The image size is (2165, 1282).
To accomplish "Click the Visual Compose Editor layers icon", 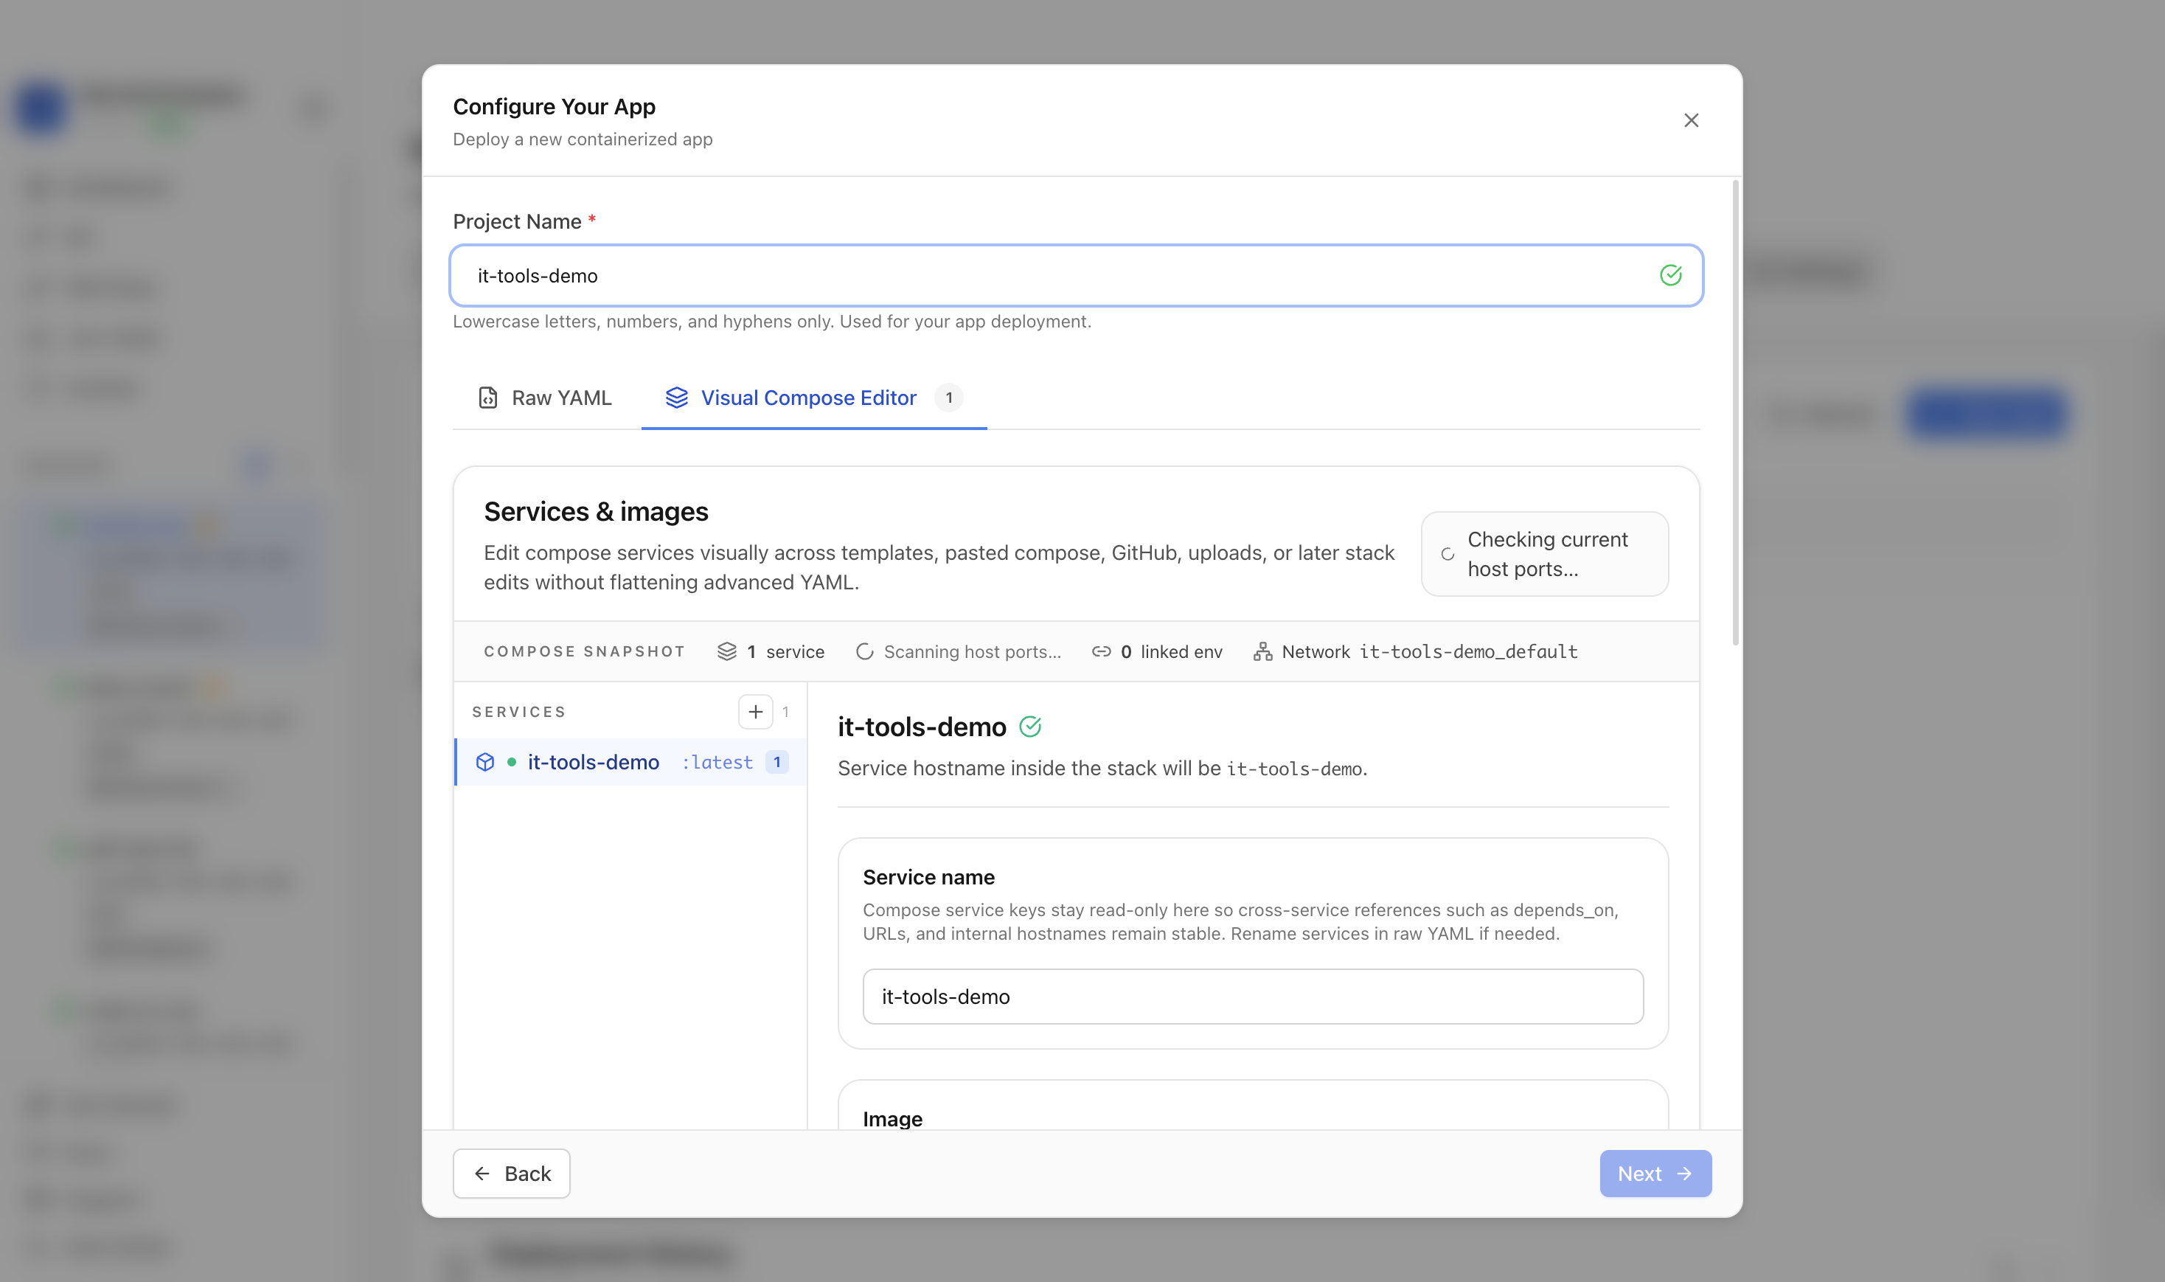I will point(677,398).
